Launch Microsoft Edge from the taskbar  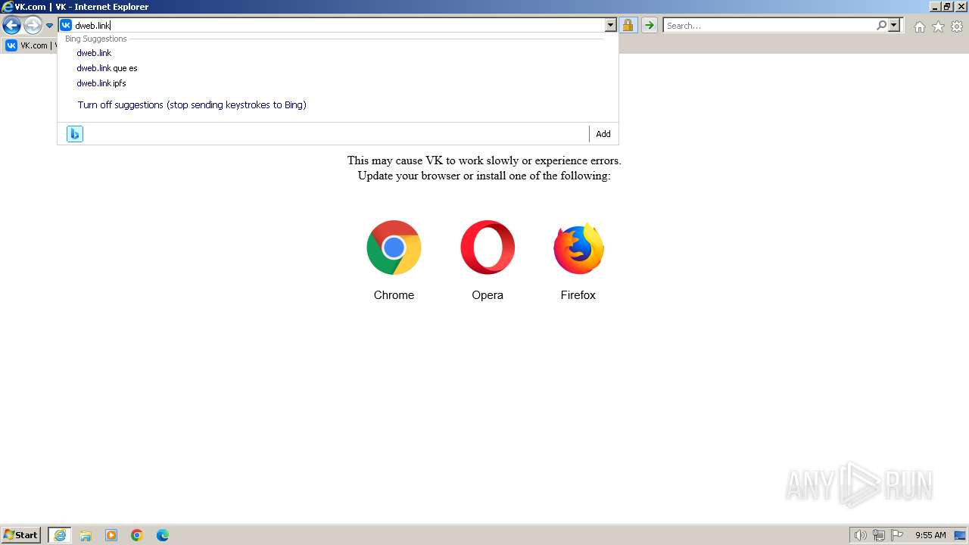coord(163,535)
